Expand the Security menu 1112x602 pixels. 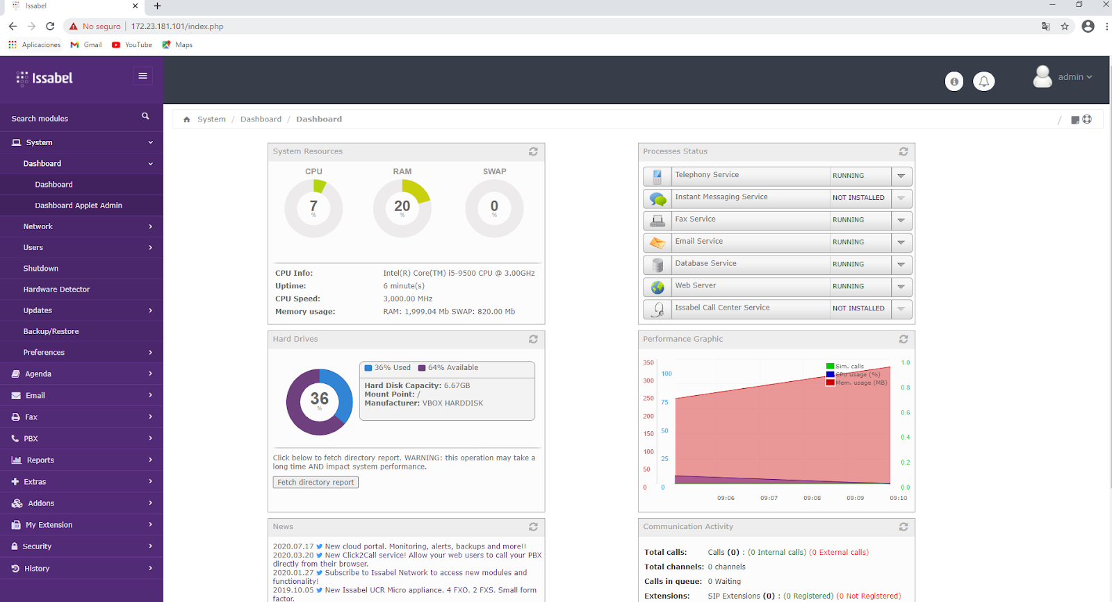[81, 546]
